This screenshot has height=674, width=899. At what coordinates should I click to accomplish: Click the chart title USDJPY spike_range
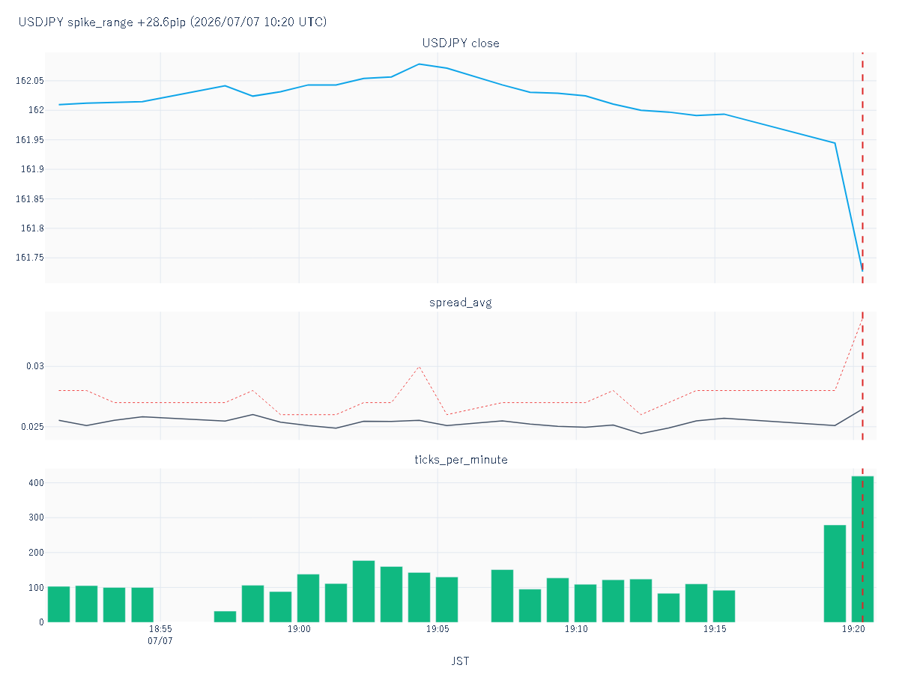[172, 22]
